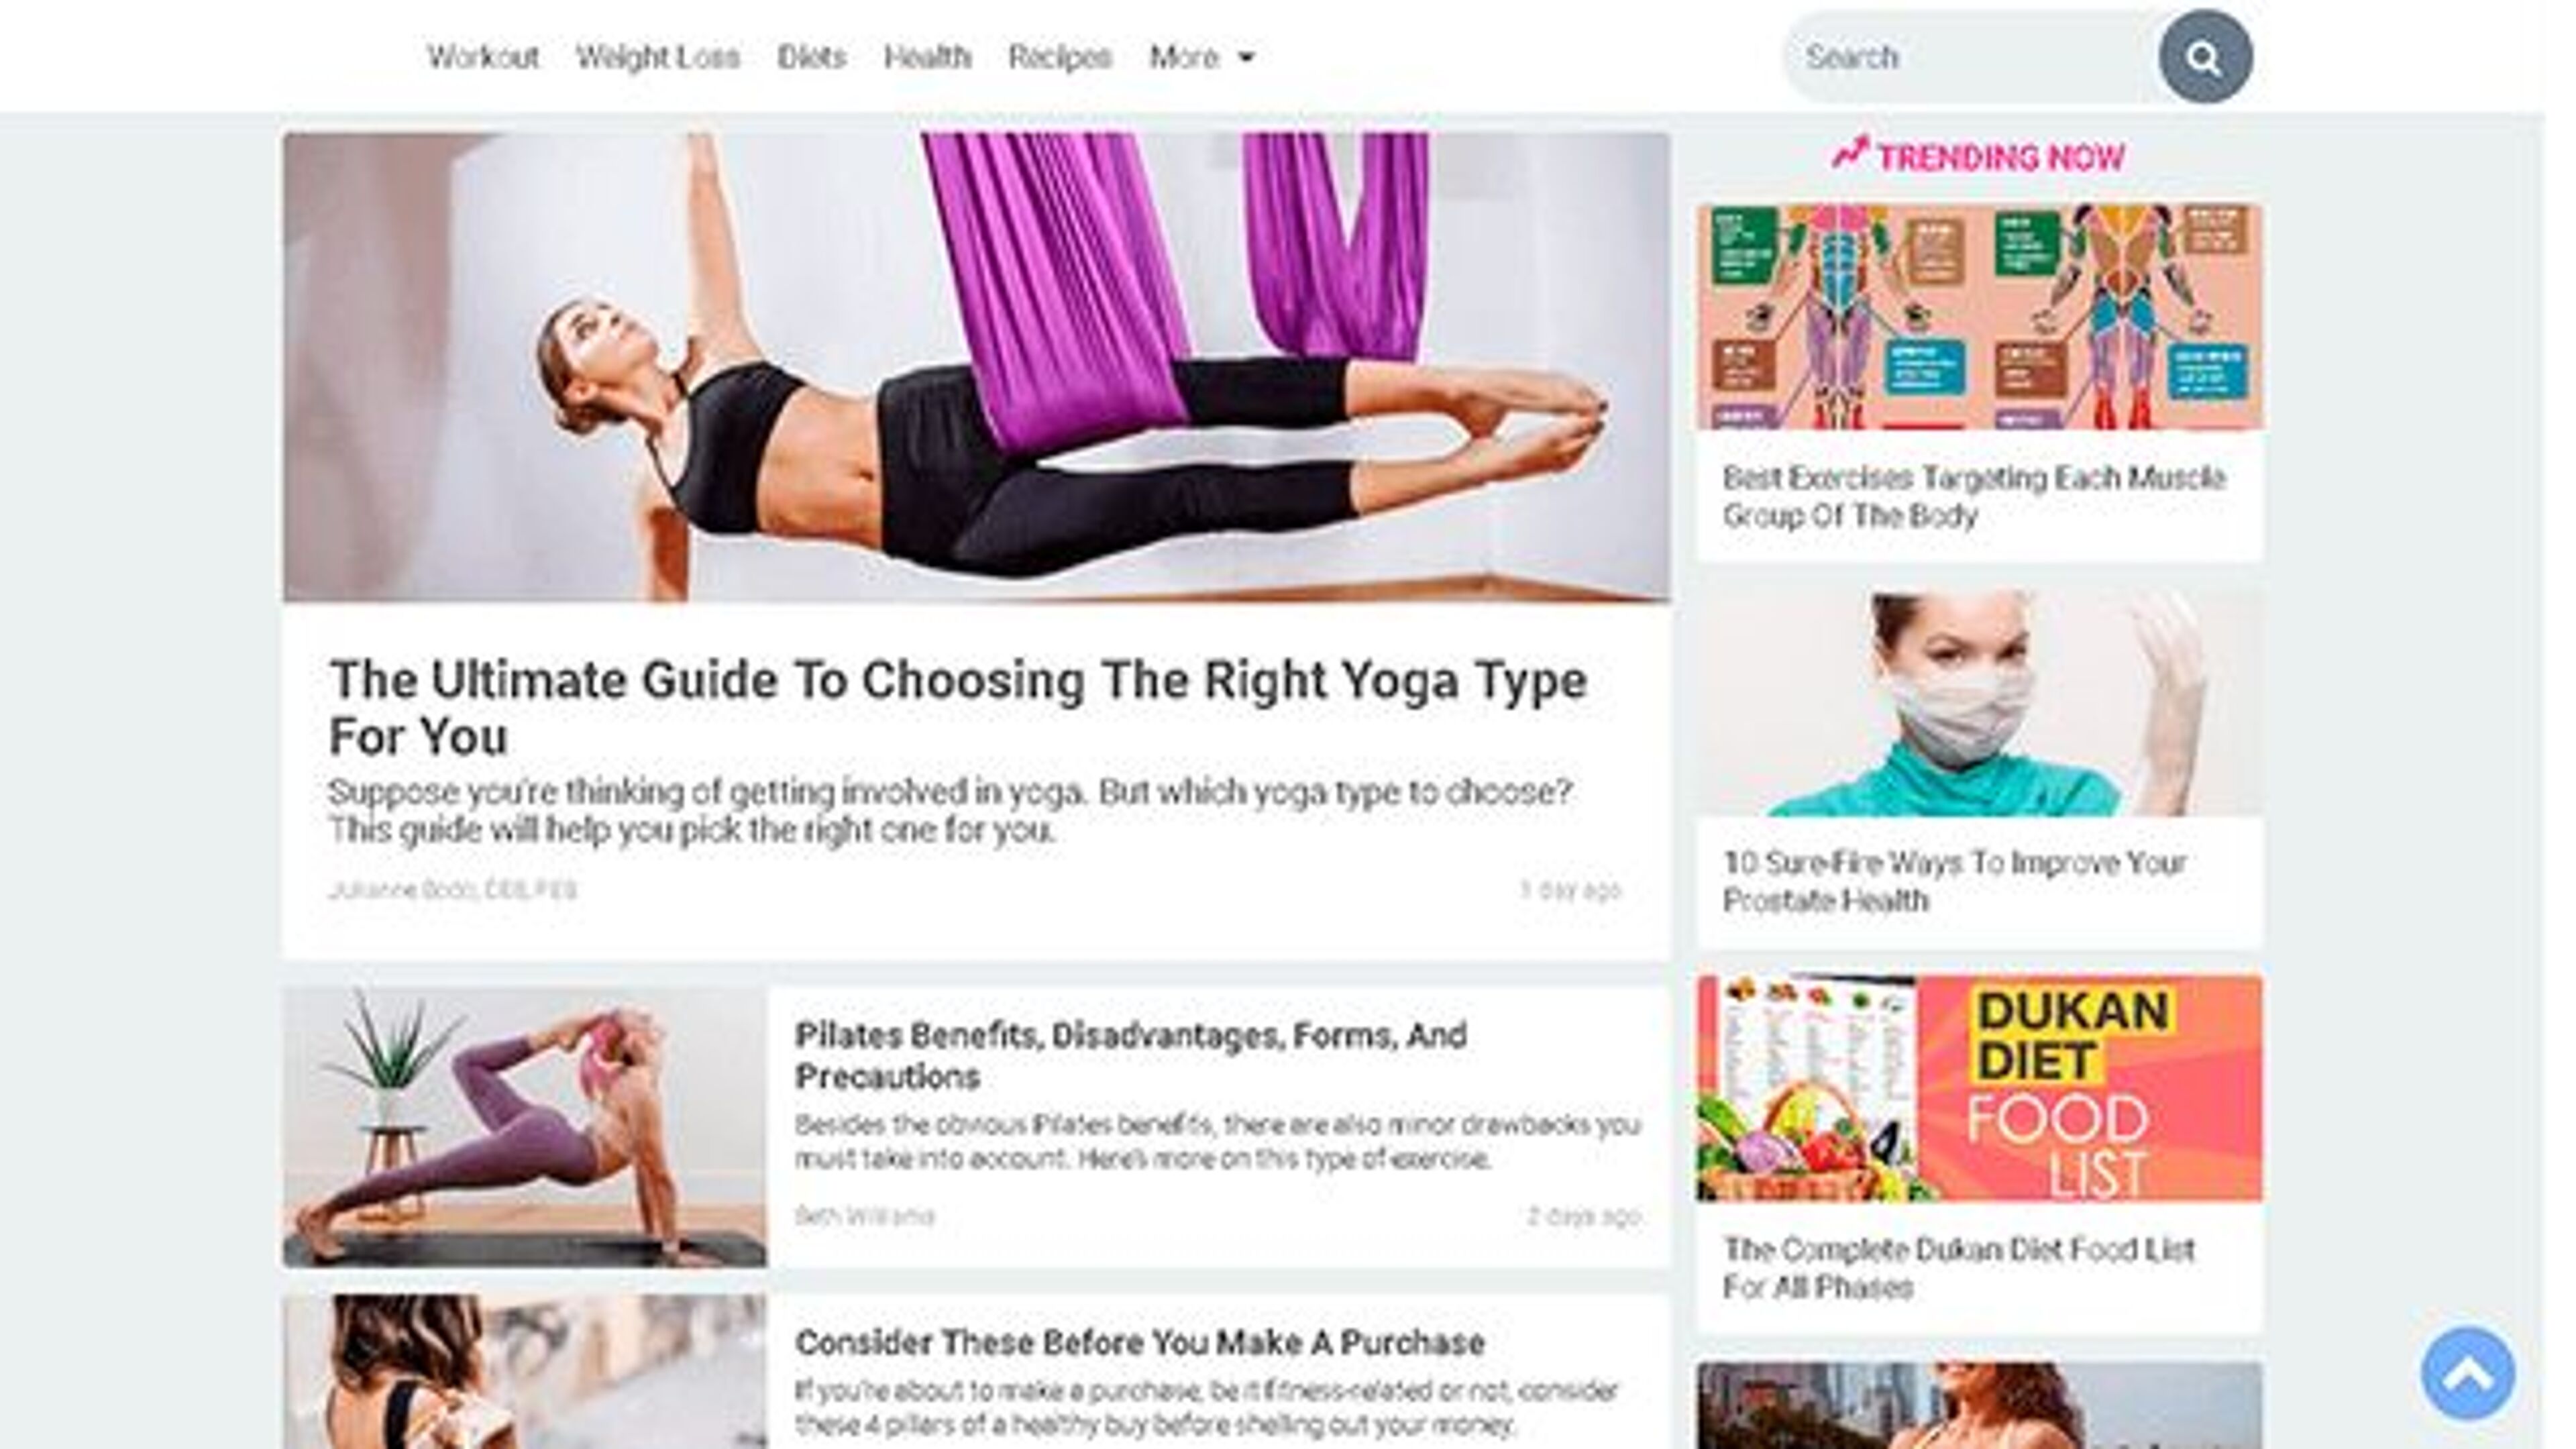Open the Complete Dukan Diet Food List link
The height and width of the screenshot is (1449, 2576).
click(x=1958, y=1267)
